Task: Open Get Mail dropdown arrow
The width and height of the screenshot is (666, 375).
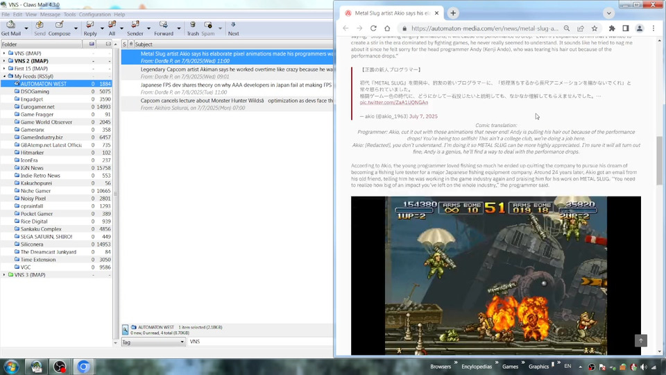Action: 26,29
